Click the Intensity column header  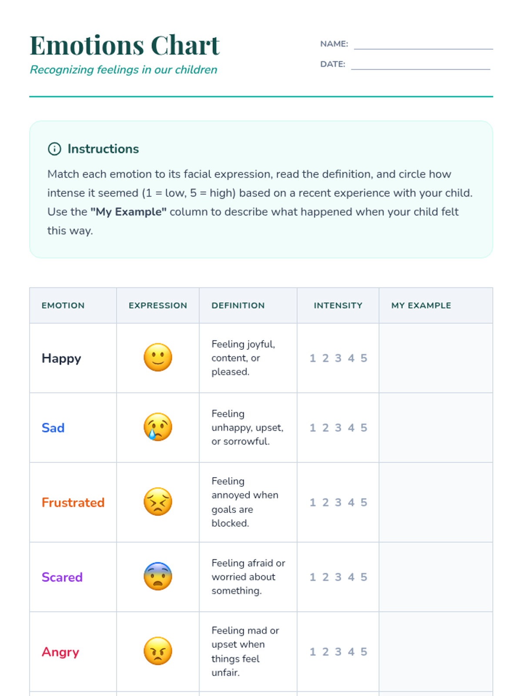(x=338, y=305)
